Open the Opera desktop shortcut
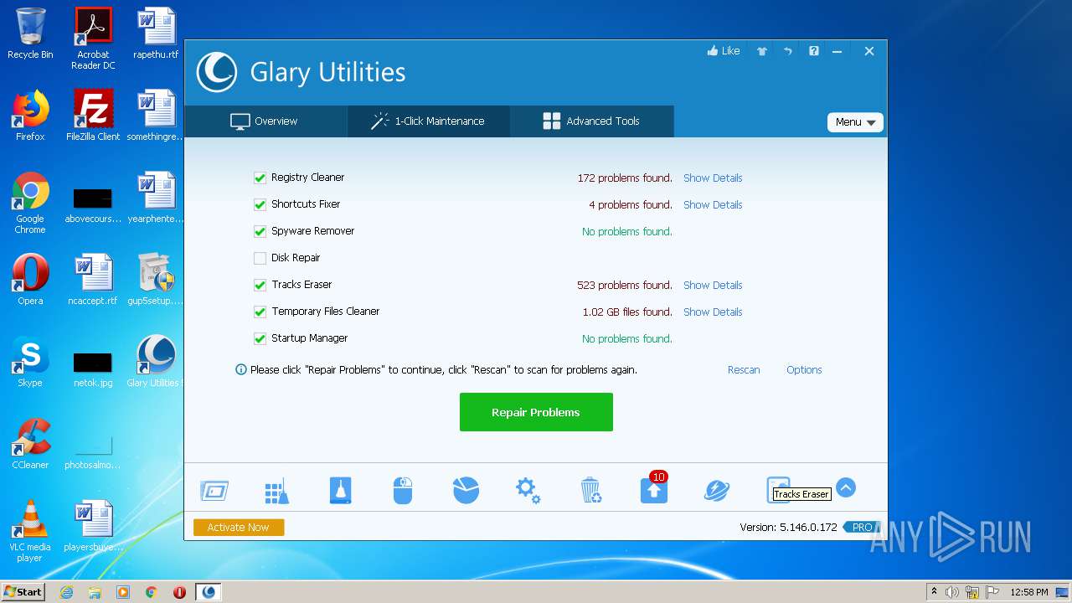Screen dimensions: 1072x603 point(30,279)
